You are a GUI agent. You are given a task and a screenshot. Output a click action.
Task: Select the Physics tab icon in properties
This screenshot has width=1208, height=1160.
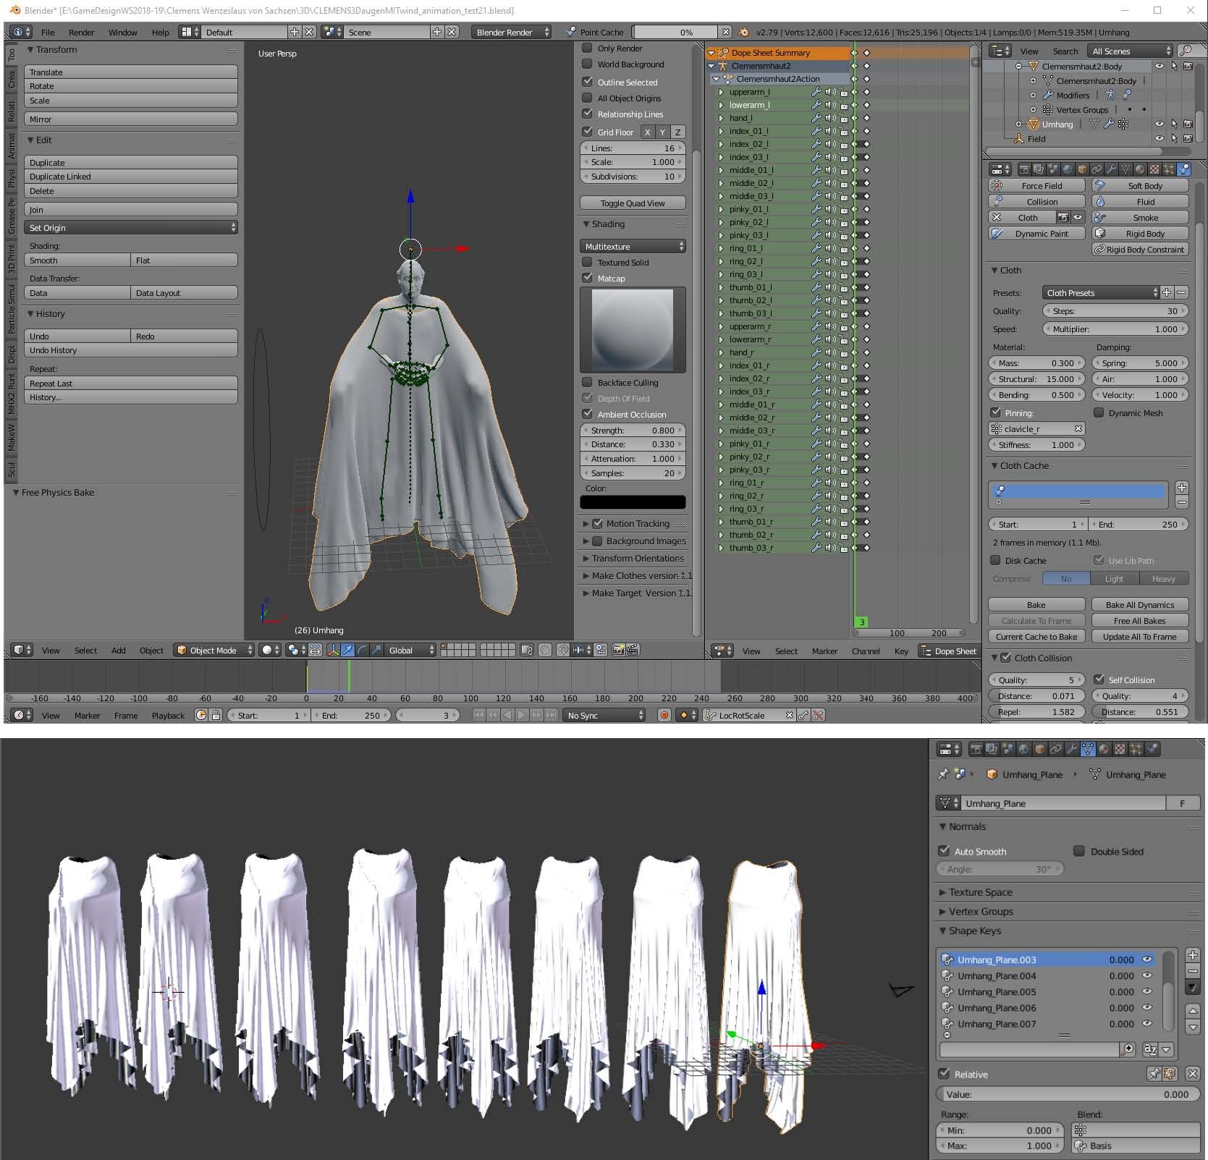point(1183,169)
